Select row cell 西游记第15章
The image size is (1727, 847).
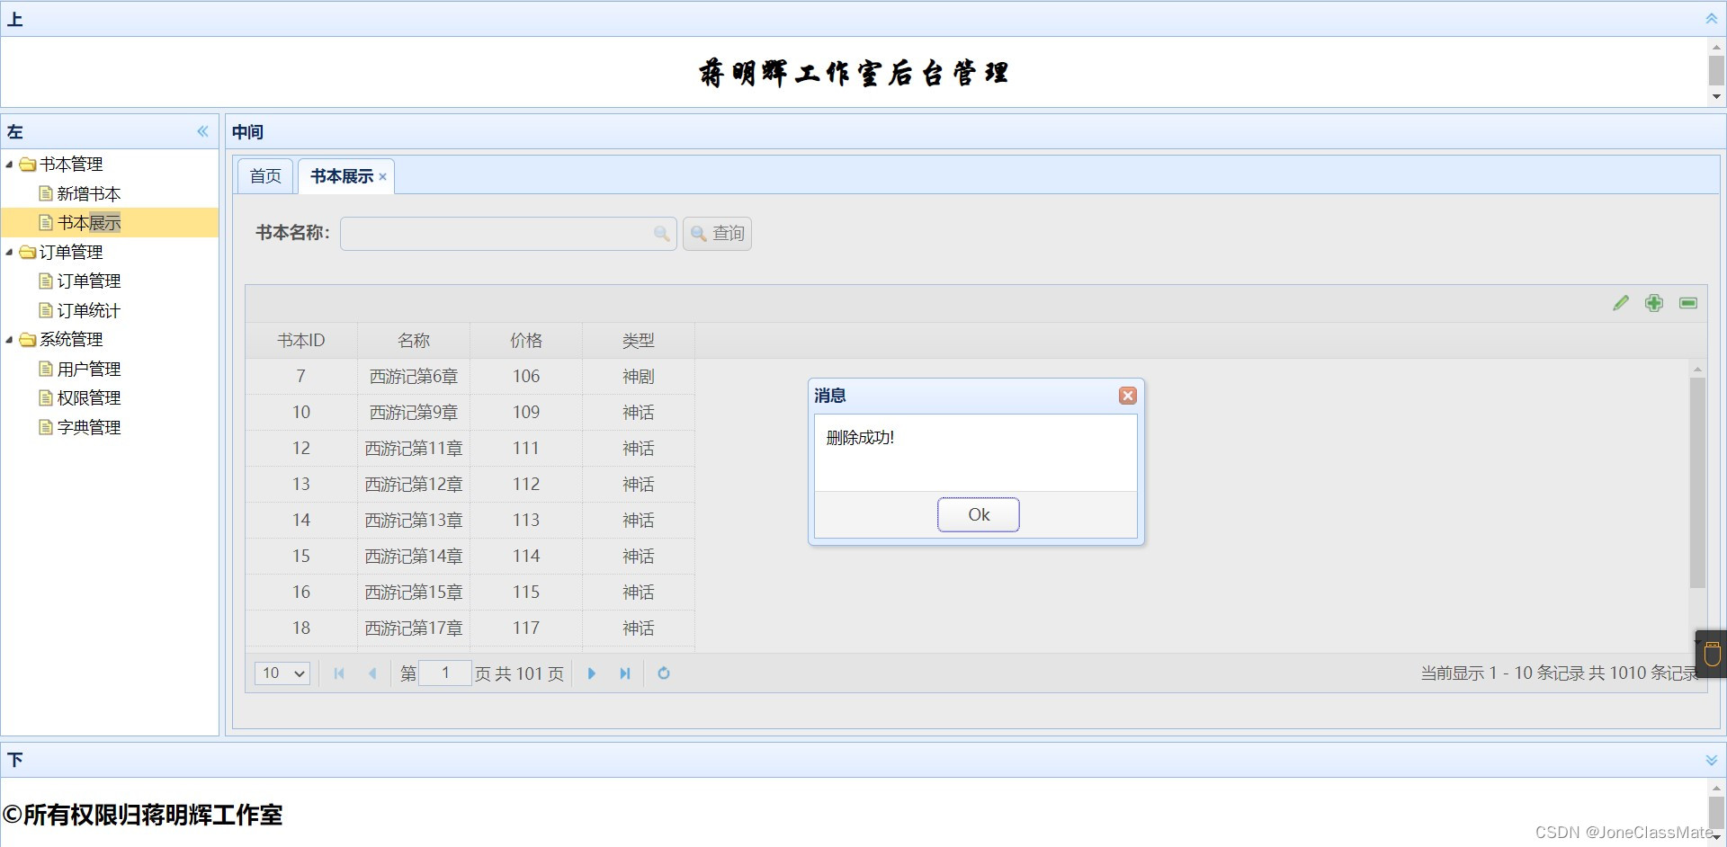(414, 593)
